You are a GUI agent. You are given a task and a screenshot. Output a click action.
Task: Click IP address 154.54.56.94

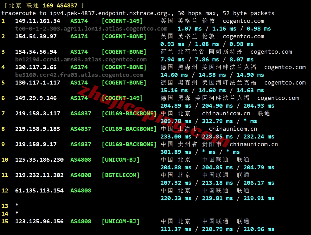pos(36,52)
